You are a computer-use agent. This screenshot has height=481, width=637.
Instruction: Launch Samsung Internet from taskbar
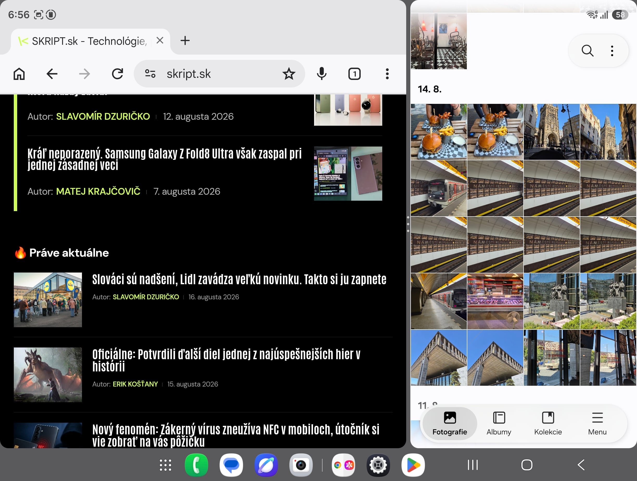point(266,465)
